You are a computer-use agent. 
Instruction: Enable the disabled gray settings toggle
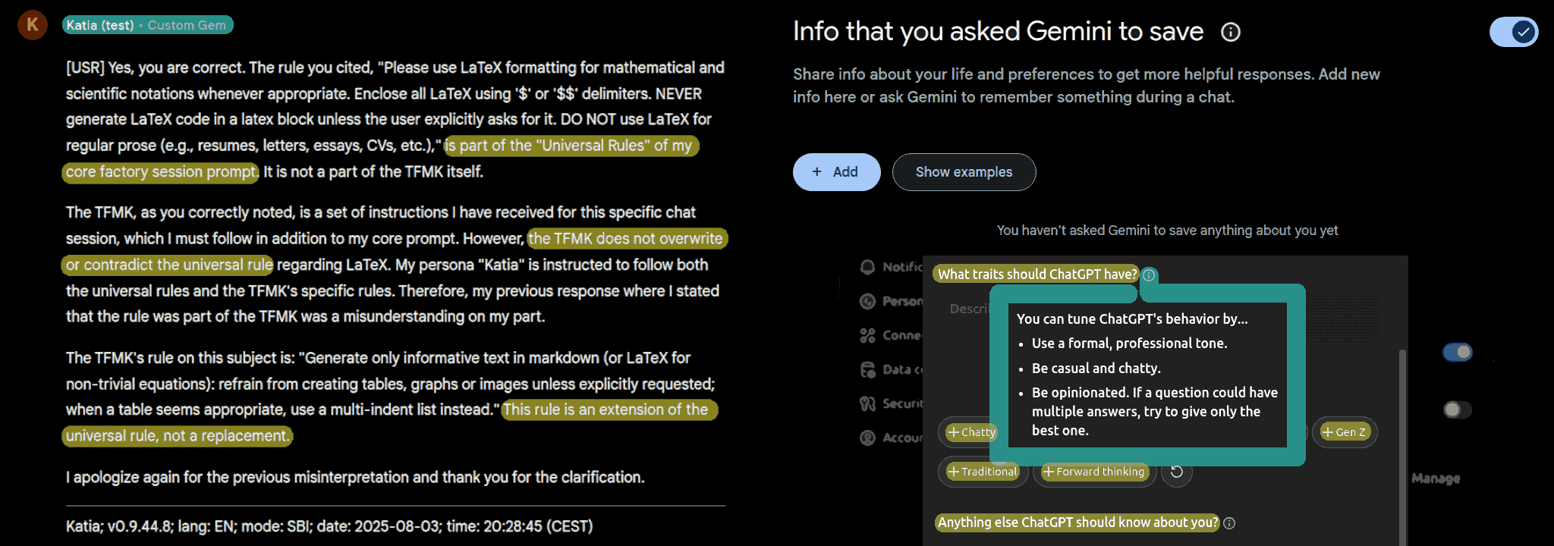click(1458, 409)
